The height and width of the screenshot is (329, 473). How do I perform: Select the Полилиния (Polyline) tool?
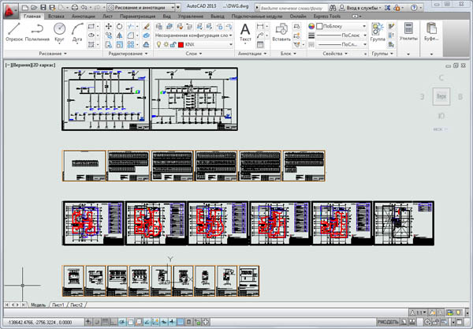[37, 31]
